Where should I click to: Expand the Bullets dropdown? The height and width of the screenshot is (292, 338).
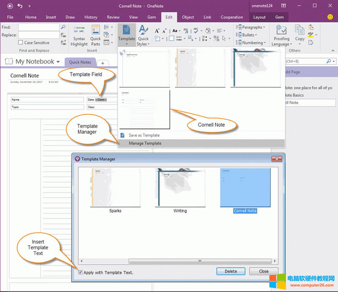(x=248, y=35)
